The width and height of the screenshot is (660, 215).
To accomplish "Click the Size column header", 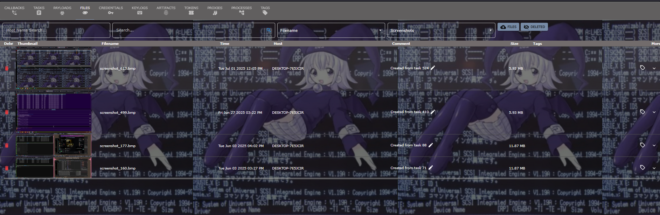I will coord(514,44).
